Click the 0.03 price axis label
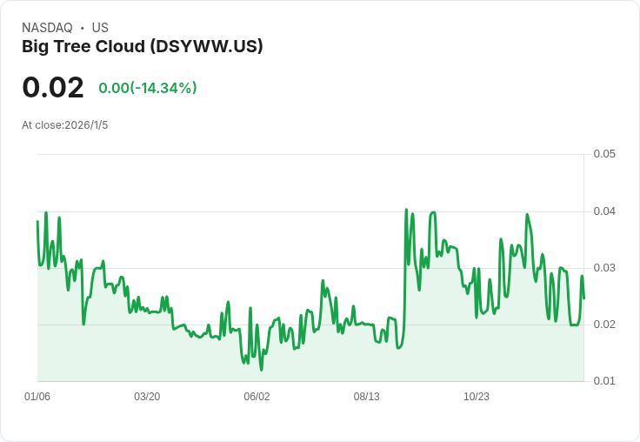 pos(604,268)
